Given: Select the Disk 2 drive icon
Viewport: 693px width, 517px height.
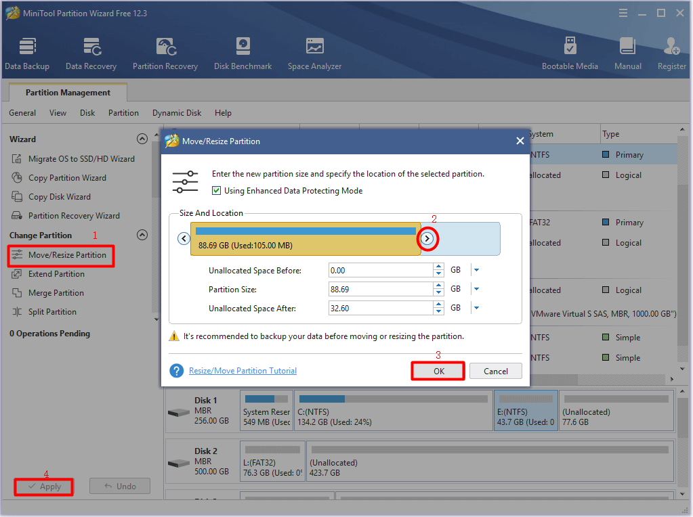Looking at the screenshot, I should pos(179,464).
